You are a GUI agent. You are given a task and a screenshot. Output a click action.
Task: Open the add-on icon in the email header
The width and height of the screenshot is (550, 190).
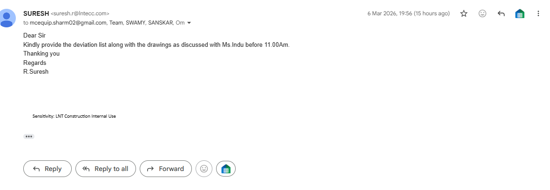tap(519, 13)
